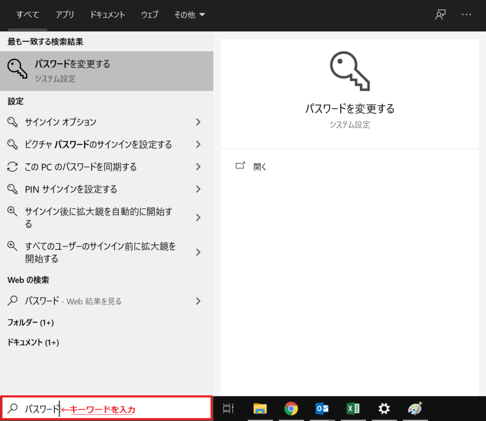Image resolution: width=486 pixels, height=421 pixels.
Task: Open パスワード - Web 結果を見る
Action: 107,301
